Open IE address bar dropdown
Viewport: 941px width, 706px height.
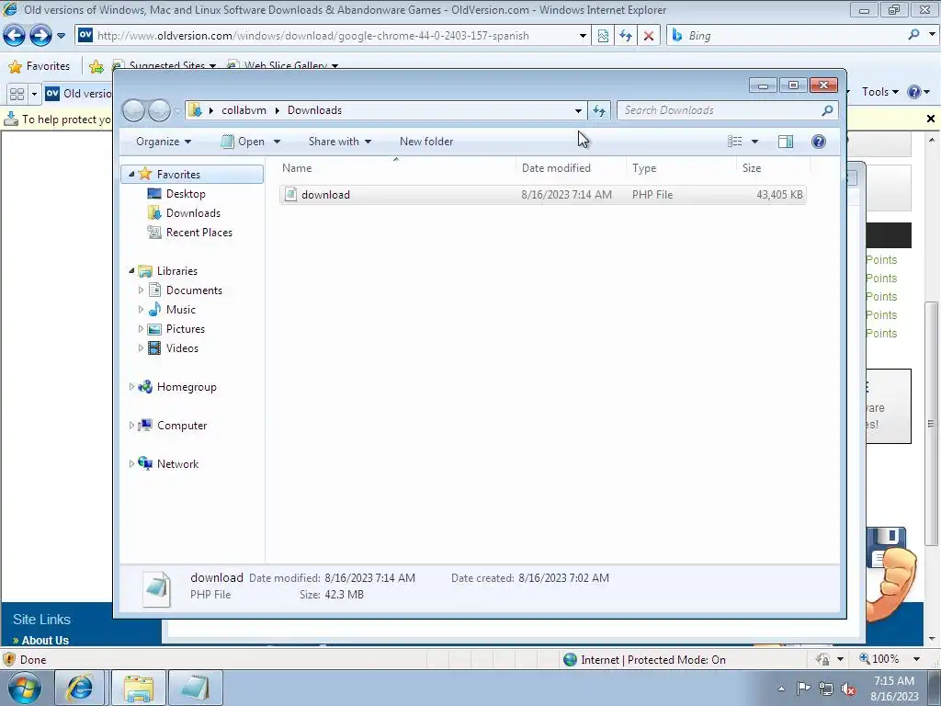tap(583, 36)
